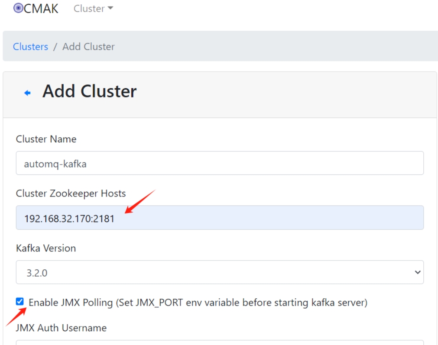Click the Kafka Version chevron arrow
The image size is (438, 345).
(417, 272)
